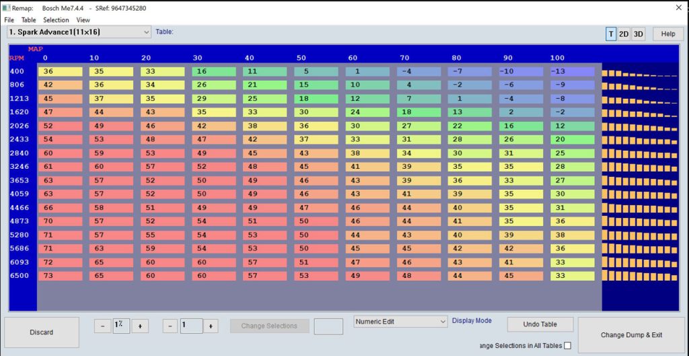The height and width of the screenshot is (356, 689).
Task: Click the percentage input field showing 1%
Action: (121, 326)
